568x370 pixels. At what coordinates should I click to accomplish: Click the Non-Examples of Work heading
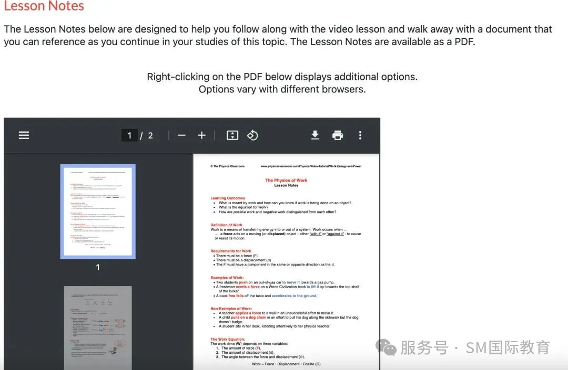pyautogui.click(x=231, y=309)
